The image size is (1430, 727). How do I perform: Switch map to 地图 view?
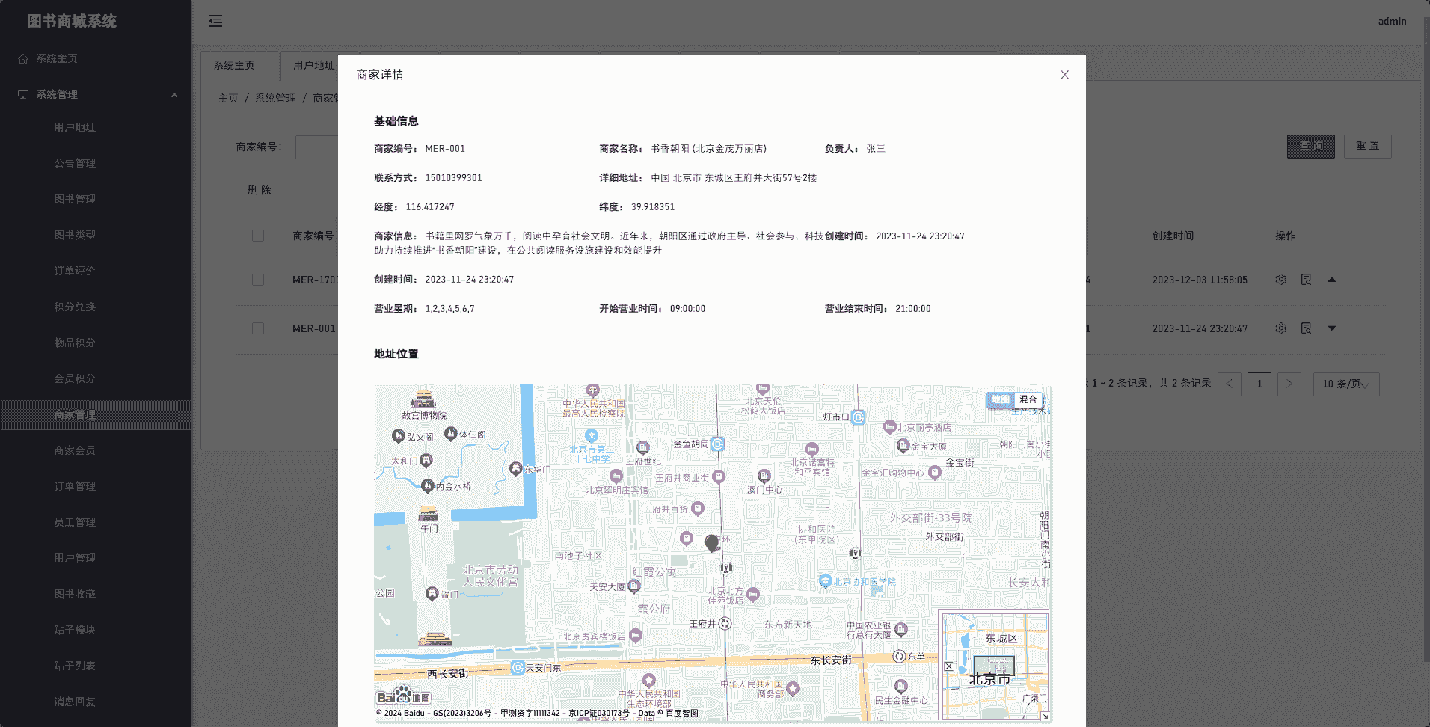point(1001,400)
